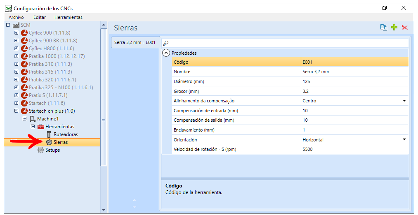Click tree scrollbar up arrow

[104, 25]
